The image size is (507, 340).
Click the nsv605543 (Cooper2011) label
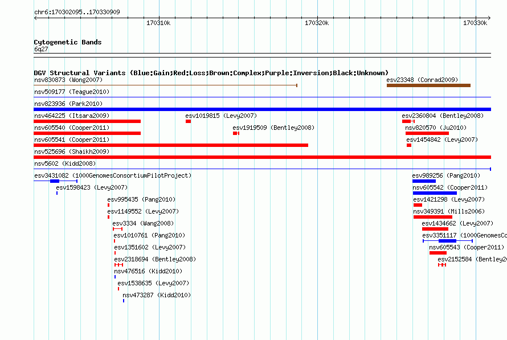click(467, 247)
